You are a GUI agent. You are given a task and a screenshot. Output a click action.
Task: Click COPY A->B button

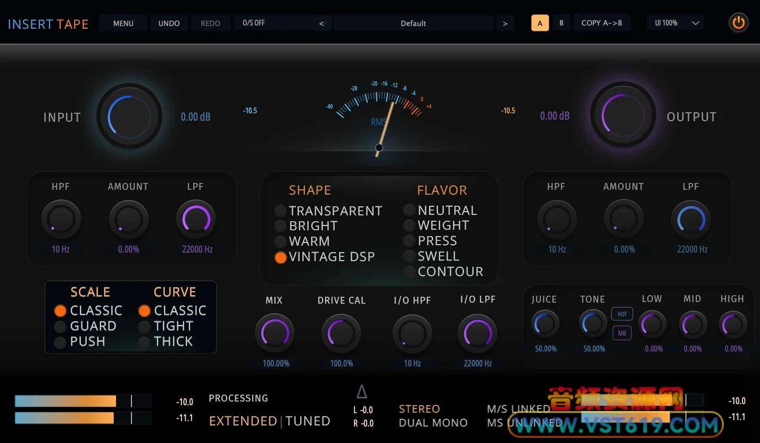(x=601, y=23)
